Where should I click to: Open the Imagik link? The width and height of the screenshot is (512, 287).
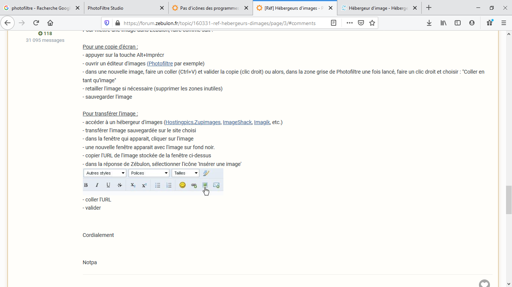coord(262,122)
